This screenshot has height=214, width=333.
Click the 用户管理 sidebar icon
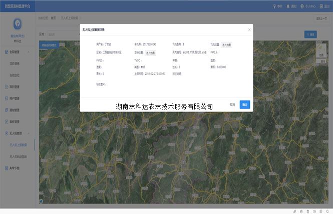(x=6, y=98)
